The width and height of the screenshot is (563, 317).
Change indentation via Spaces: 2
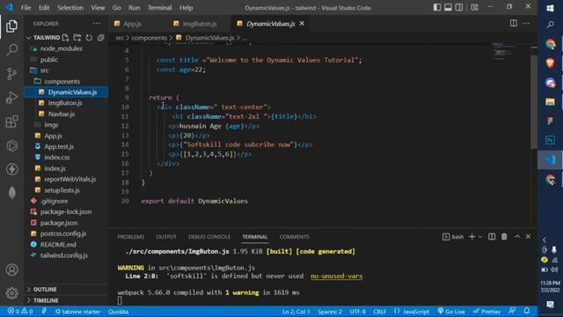click(x=330, y=311)
